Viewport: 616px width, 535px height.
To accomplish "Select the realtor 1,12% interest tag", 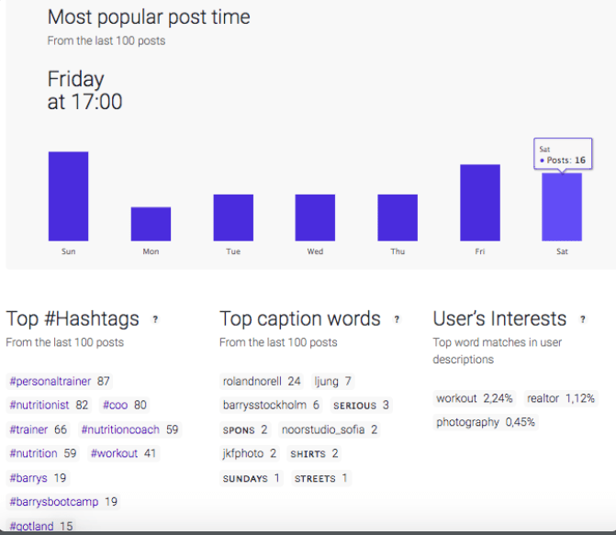I will (561, 398).
